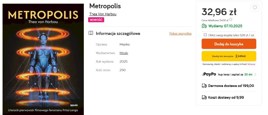Click truck icon beside Darmowa dostawa

(204, 86)
